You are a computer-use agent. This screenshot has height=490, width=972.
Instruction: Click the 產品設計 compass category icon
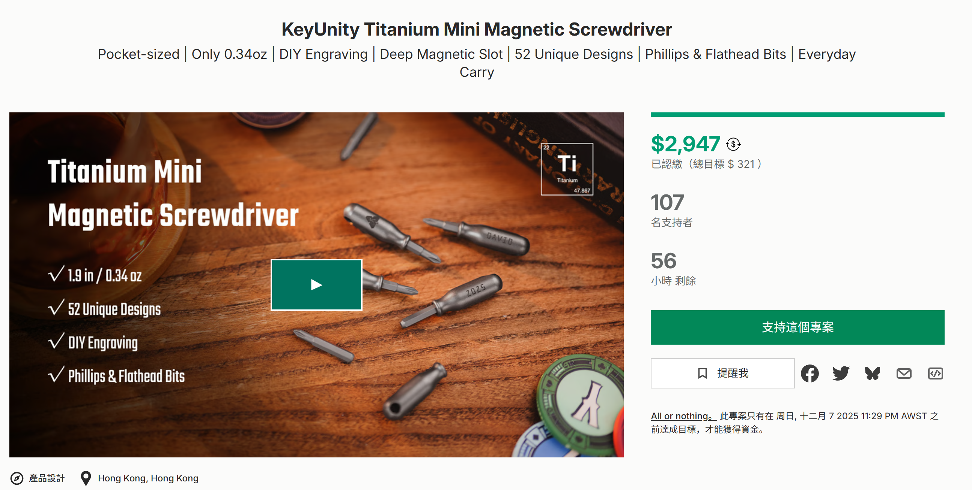tap(18, 478)
